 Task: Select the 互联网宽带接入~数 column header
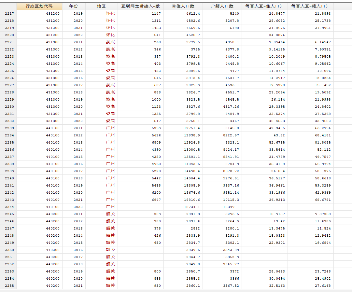pyautogui.click(x=141, y=6)
